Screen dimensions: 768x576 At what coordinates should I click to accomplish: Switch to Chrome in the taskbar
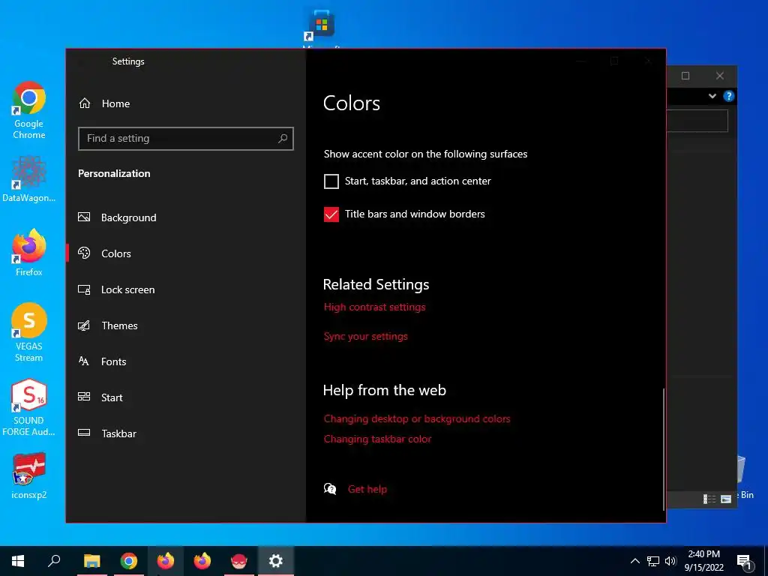[x=129, y=561]
